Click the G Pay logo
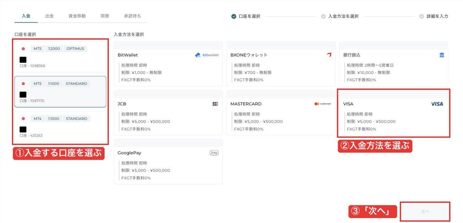 tap(214, 153)
